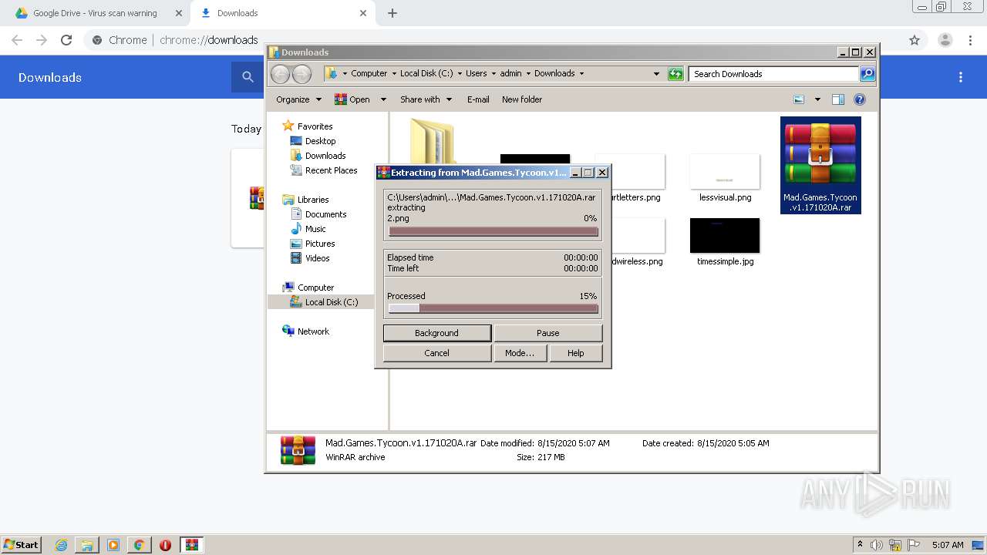Open the Opera taskbar icon
The width and height of the screenshot is (987, 555).
(x=165, y=545)
